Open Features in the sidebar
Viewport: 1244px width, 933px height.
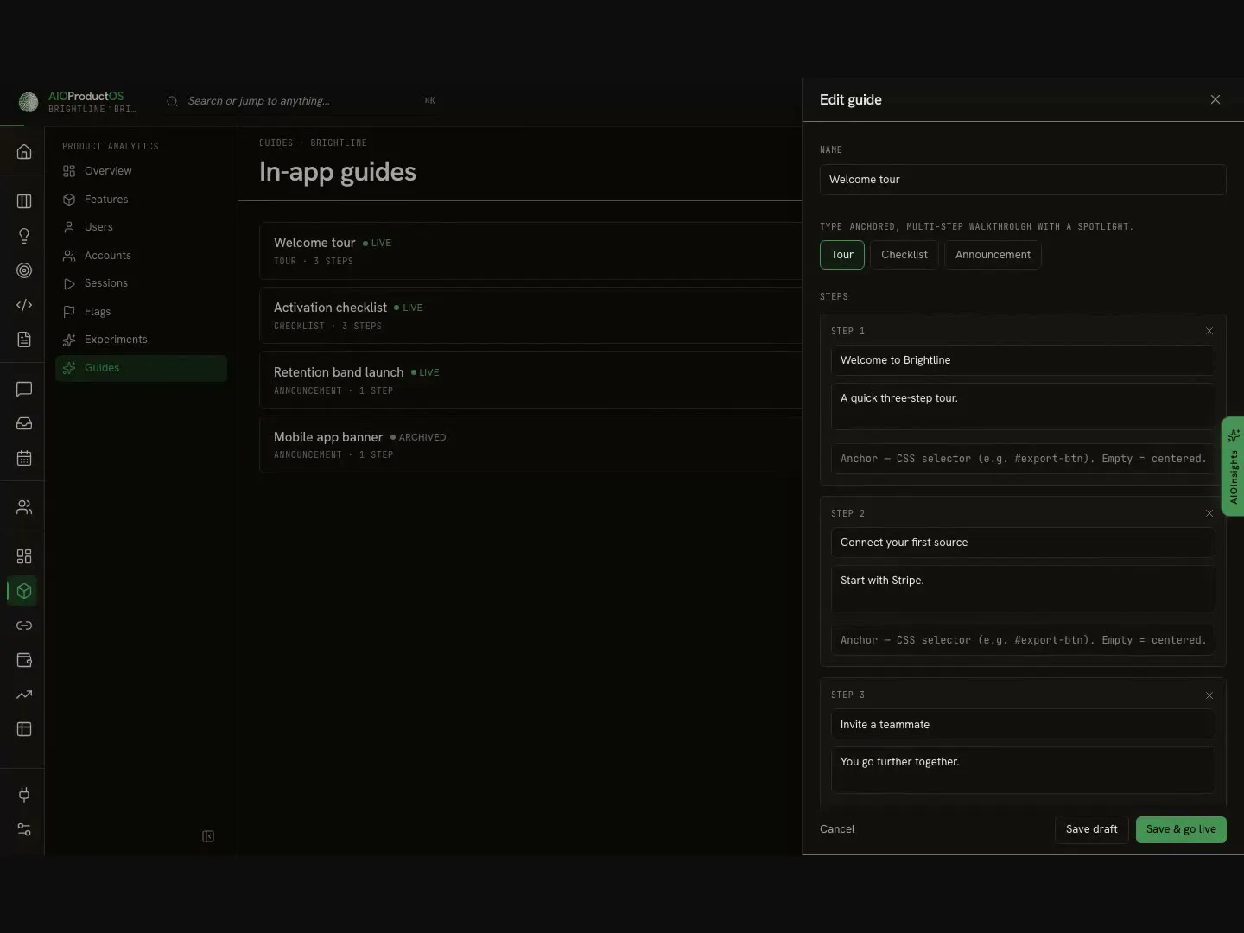click(141, 200)
